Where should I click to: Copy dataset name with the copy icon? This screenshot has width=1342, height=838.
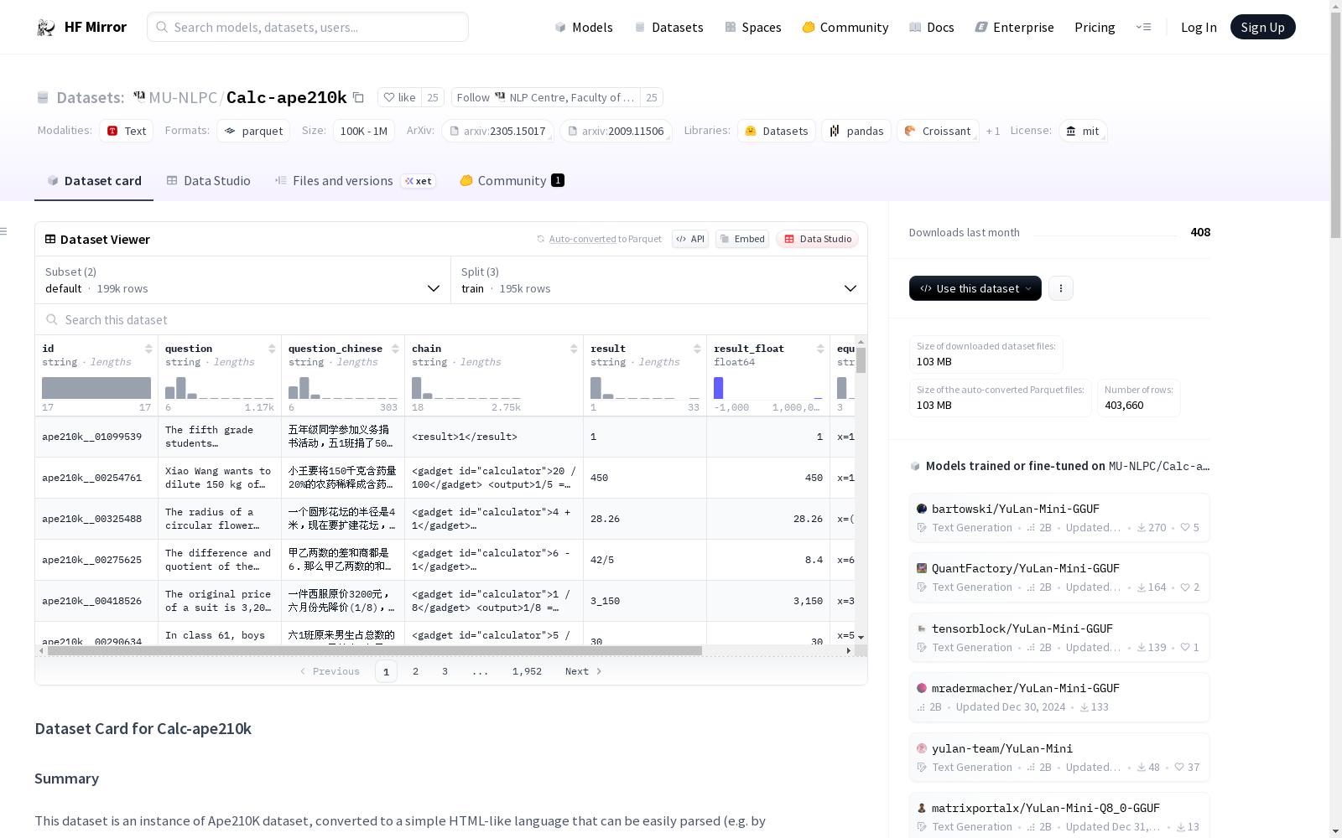358,97
